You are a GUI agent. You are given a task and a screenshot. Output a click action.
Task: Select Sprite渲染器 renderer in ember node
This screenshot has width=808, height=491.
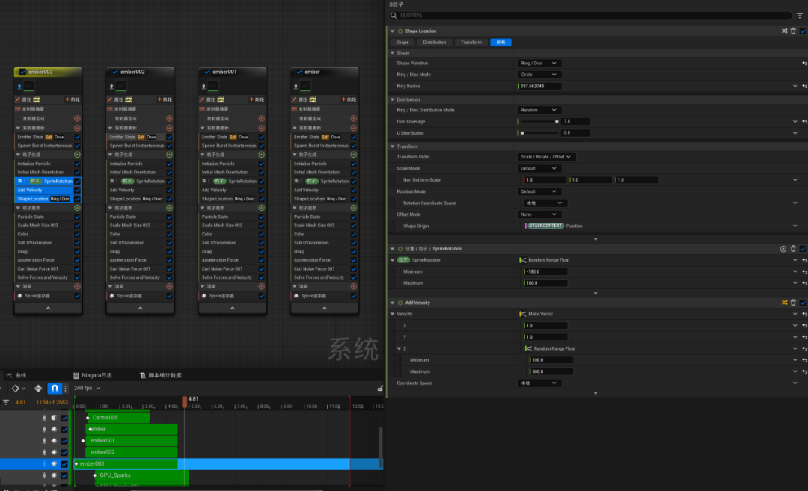click(x=324, y=296)
